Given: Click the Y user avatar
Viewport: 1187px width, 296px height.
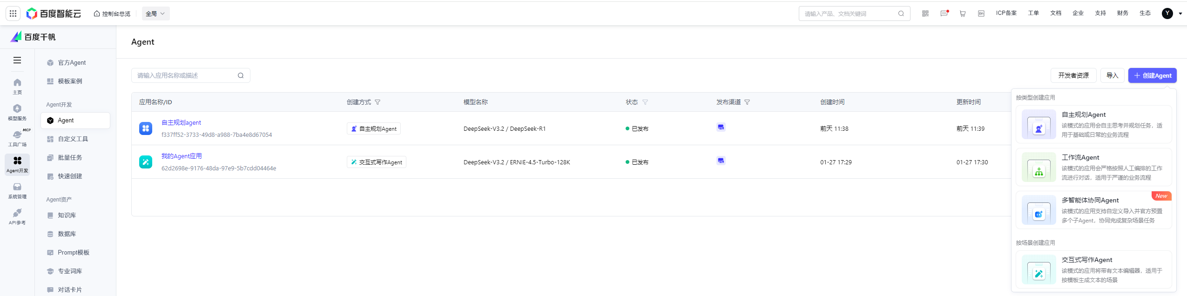Looking at the screenshot, I should pos(1167,13).
